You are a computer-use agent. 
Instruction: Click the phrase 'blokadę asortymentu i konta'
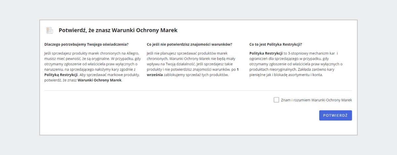coord(299,75)
